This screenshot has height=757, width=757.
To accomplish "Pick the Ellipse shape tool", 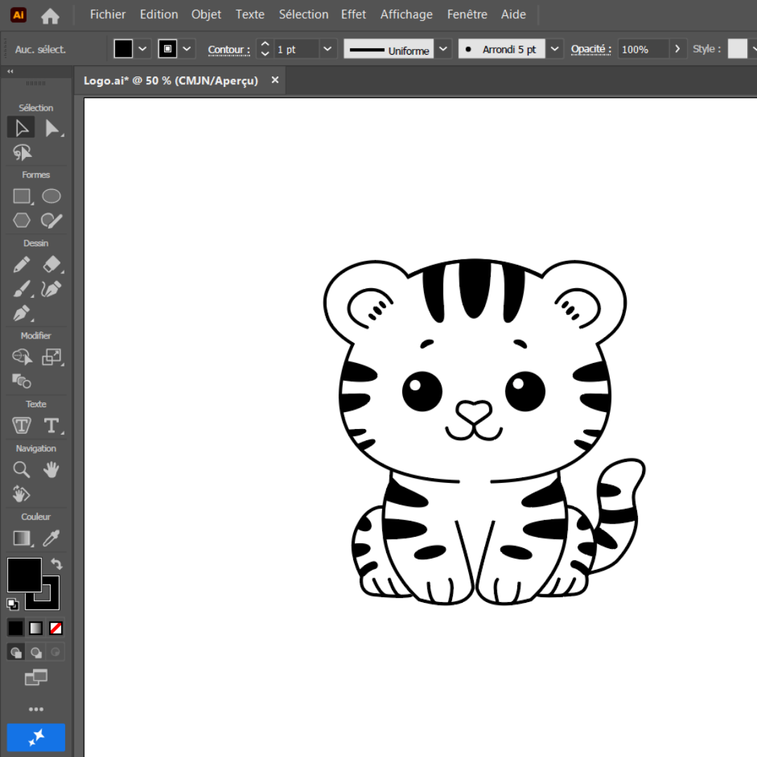I will click(x=51, y=196).
